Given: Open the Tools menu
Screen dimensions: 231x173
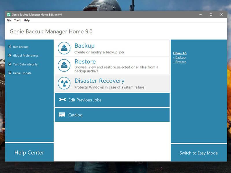Looking at the screenshot, I should [x=17, y=20].
